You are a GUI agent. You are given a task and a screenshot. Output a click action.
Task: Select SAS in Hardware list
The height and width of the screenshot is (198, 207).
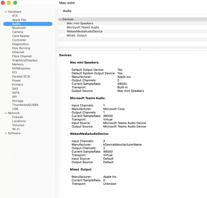click(x=15, y=89)
